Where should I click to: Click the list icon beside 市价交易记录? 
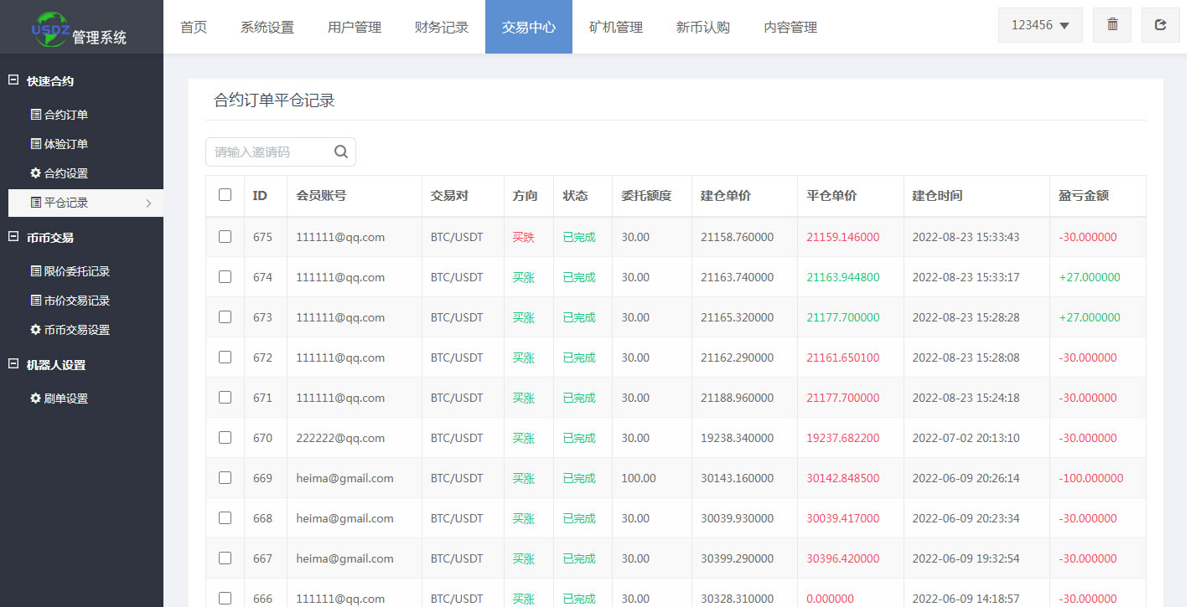pos(35,301)
